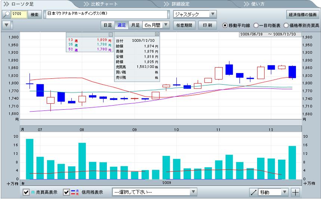
Task: Select the 価格帯別売買高 radio button
Action: 286,25
